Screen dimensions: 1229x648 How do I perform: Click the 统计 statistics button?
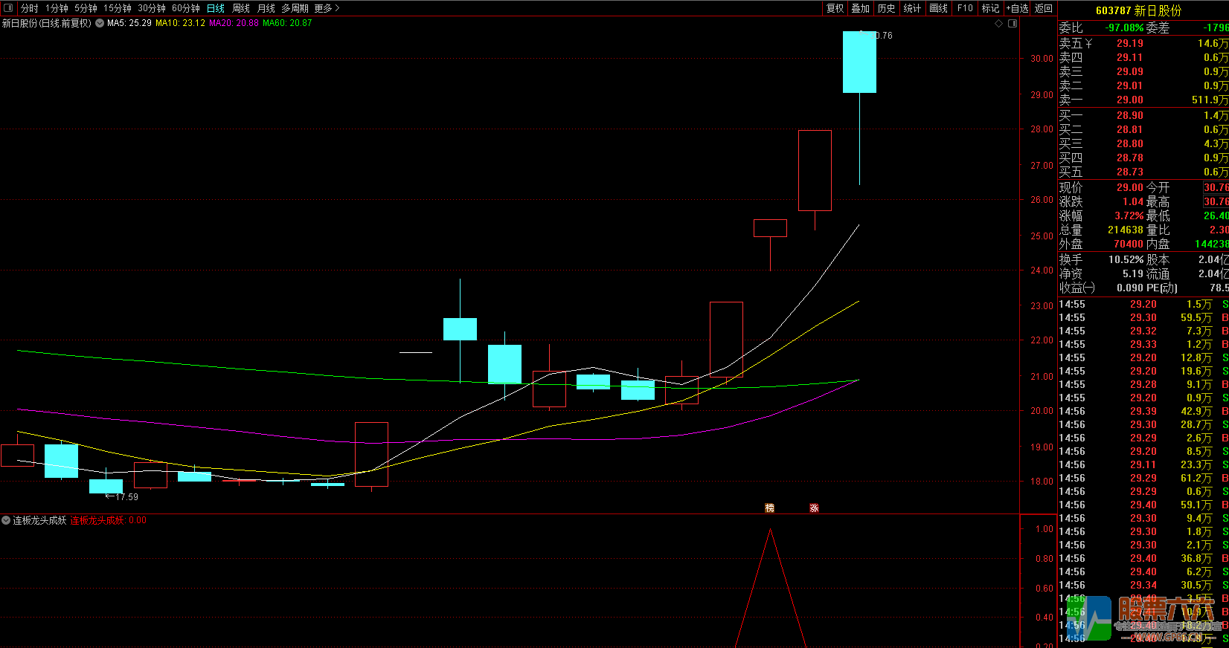912,8
